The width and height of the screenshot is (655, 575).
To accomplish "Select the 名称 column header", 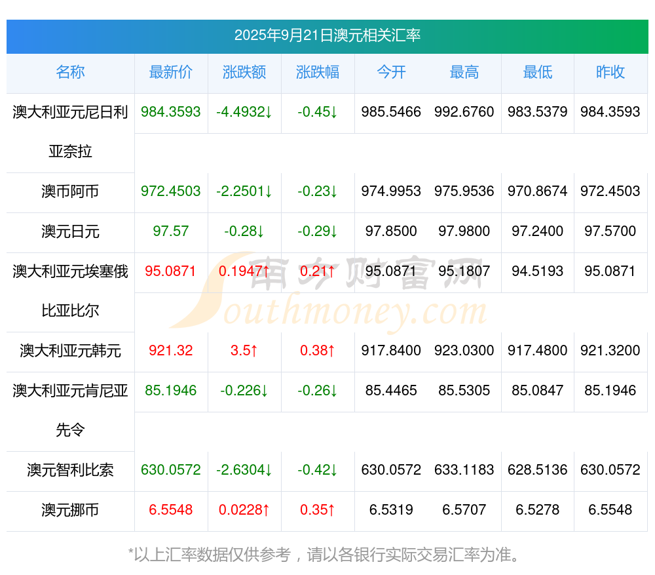I will click(x=70, y=72).
